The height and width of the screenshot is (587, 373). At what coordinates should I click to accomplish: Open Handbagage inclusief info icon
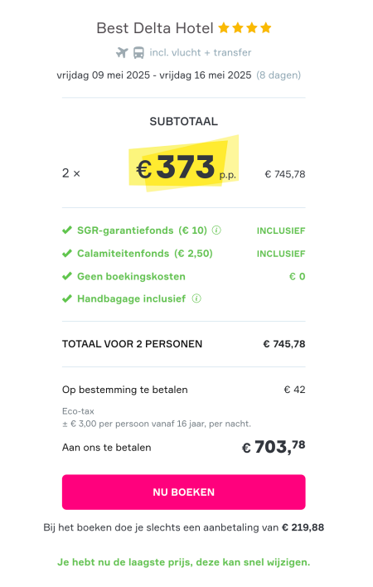tap(196, 298)
